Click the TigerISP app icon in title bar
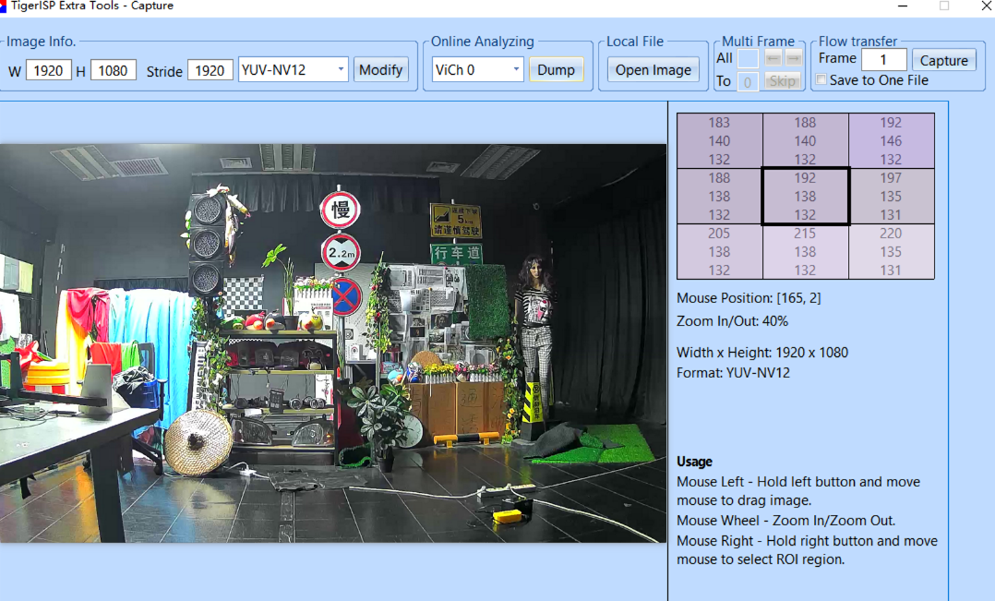The image size is (995, 601). click(x=4, y=6)
